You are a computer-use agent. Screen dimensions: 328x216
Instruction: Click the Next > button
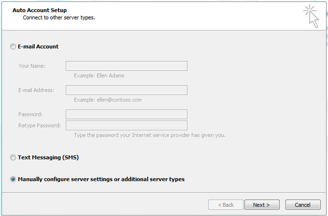coord(262,205)
